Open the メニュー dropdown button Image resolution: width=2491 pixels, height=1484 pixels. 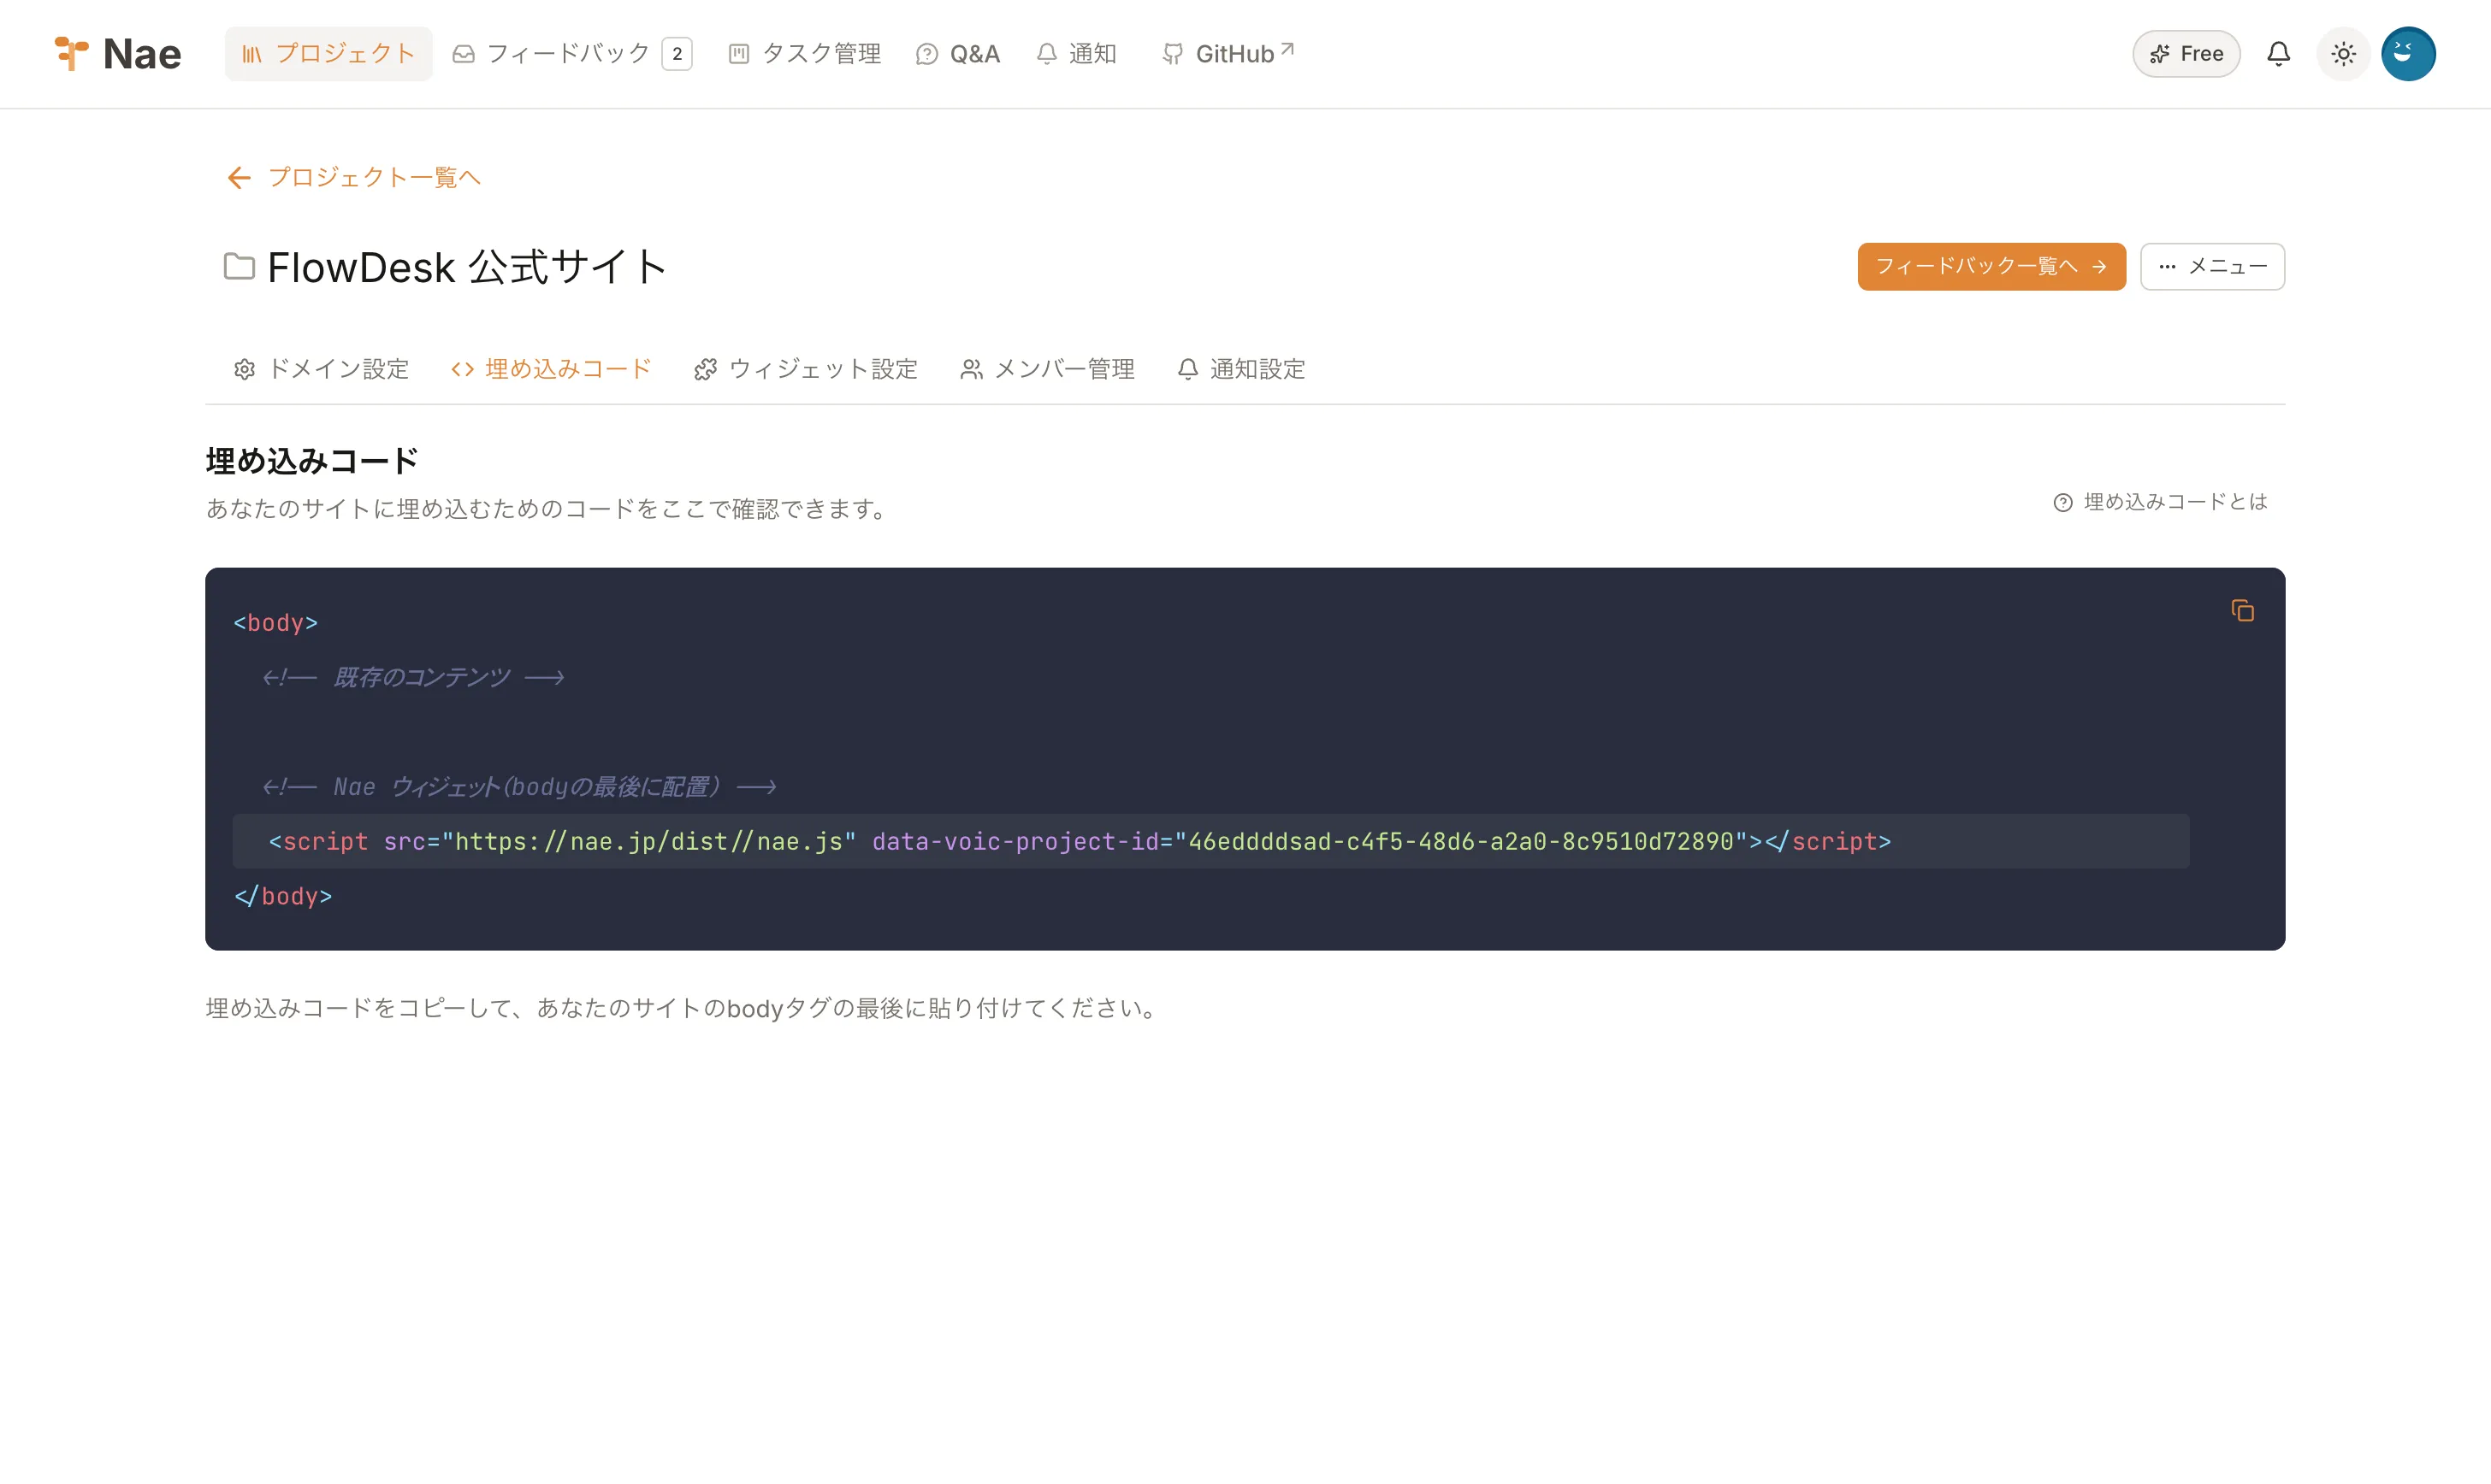(x=2212, y=266)
